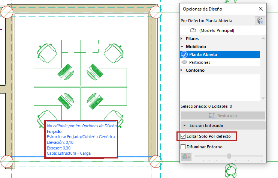This screenshot has height=178, width=278.
Task: Click the Mobiliario group label
Action: point(196,47)
